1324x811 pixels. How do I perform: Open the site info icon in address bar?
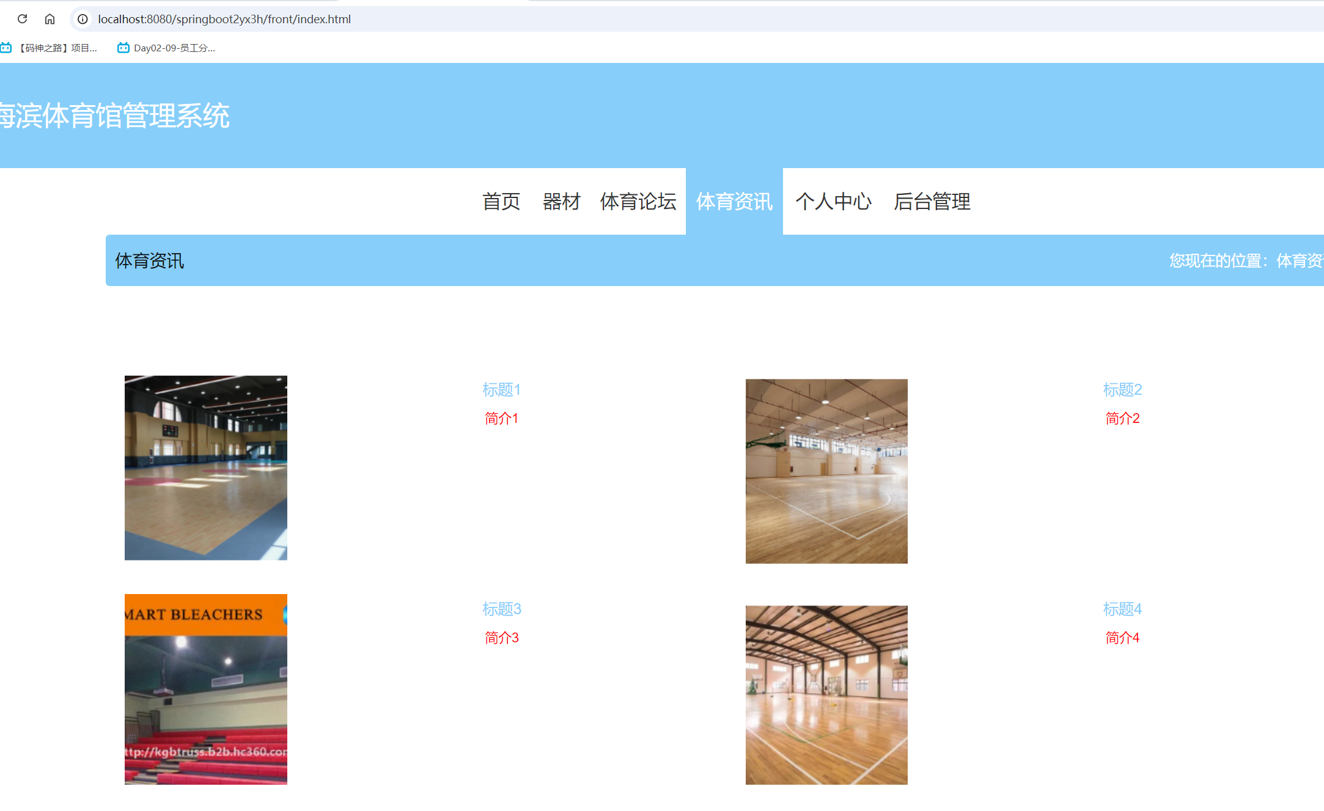point(81,19)
